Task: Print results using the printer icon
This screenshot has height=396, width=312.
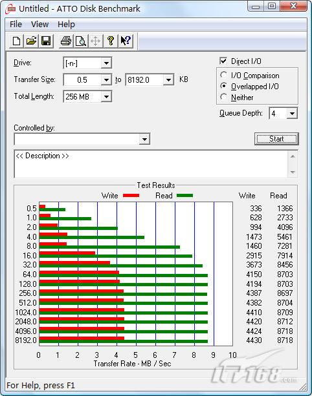Action: point(66,41)
